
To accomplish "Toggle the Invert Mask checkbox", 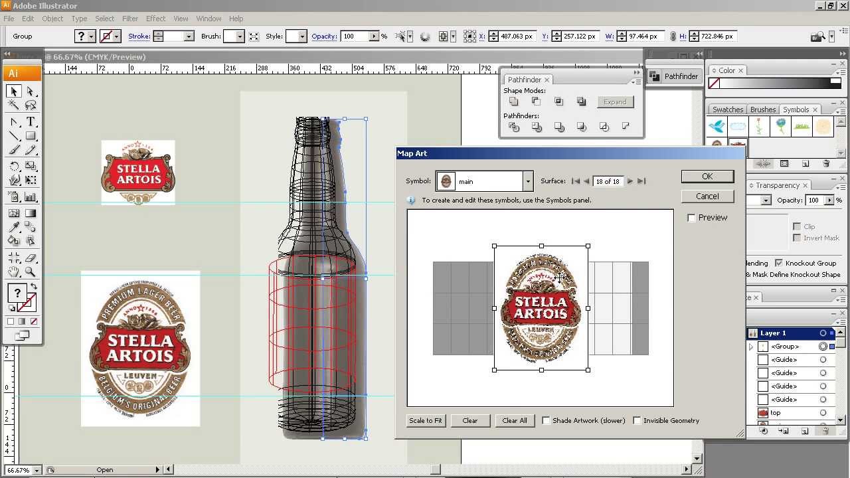I will (797, 238).
